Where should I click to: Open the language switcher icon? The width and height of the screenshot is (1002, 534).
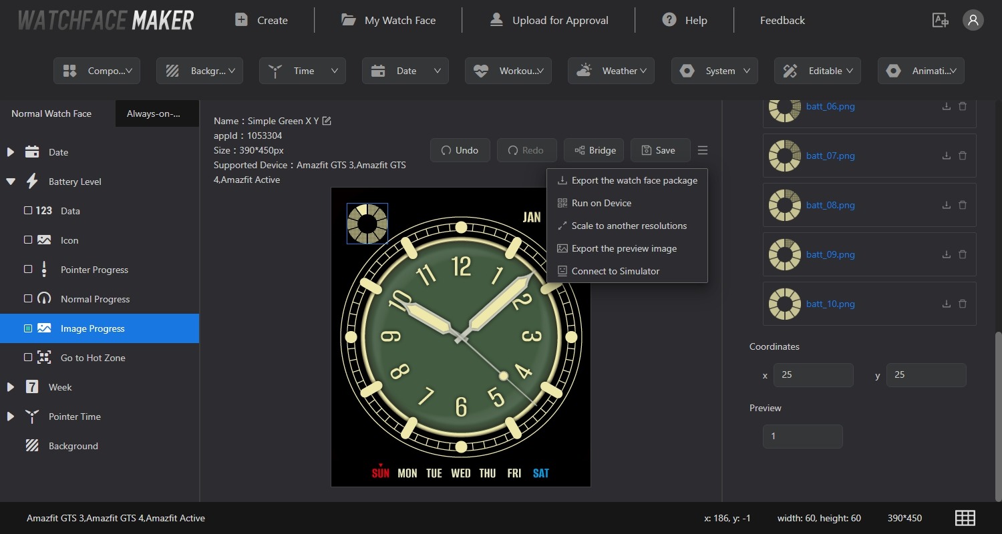click(940, 20)
